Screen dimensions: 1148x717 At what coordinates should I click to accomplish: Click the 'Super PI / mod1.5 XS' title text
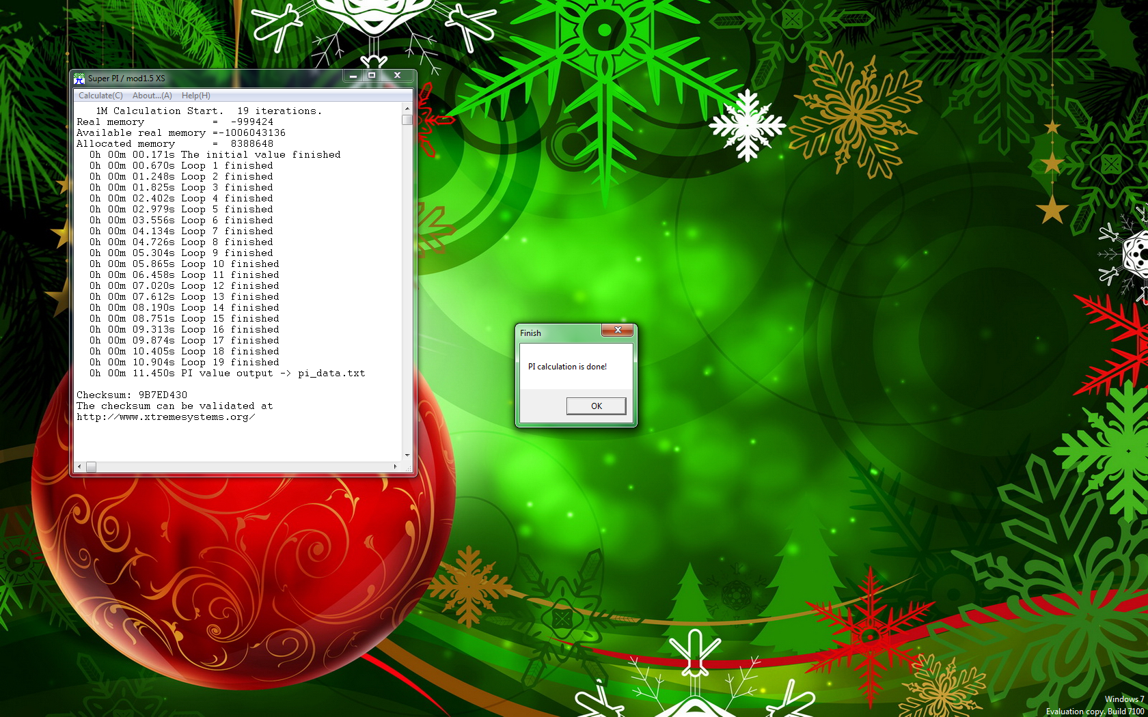coord(126,79)
